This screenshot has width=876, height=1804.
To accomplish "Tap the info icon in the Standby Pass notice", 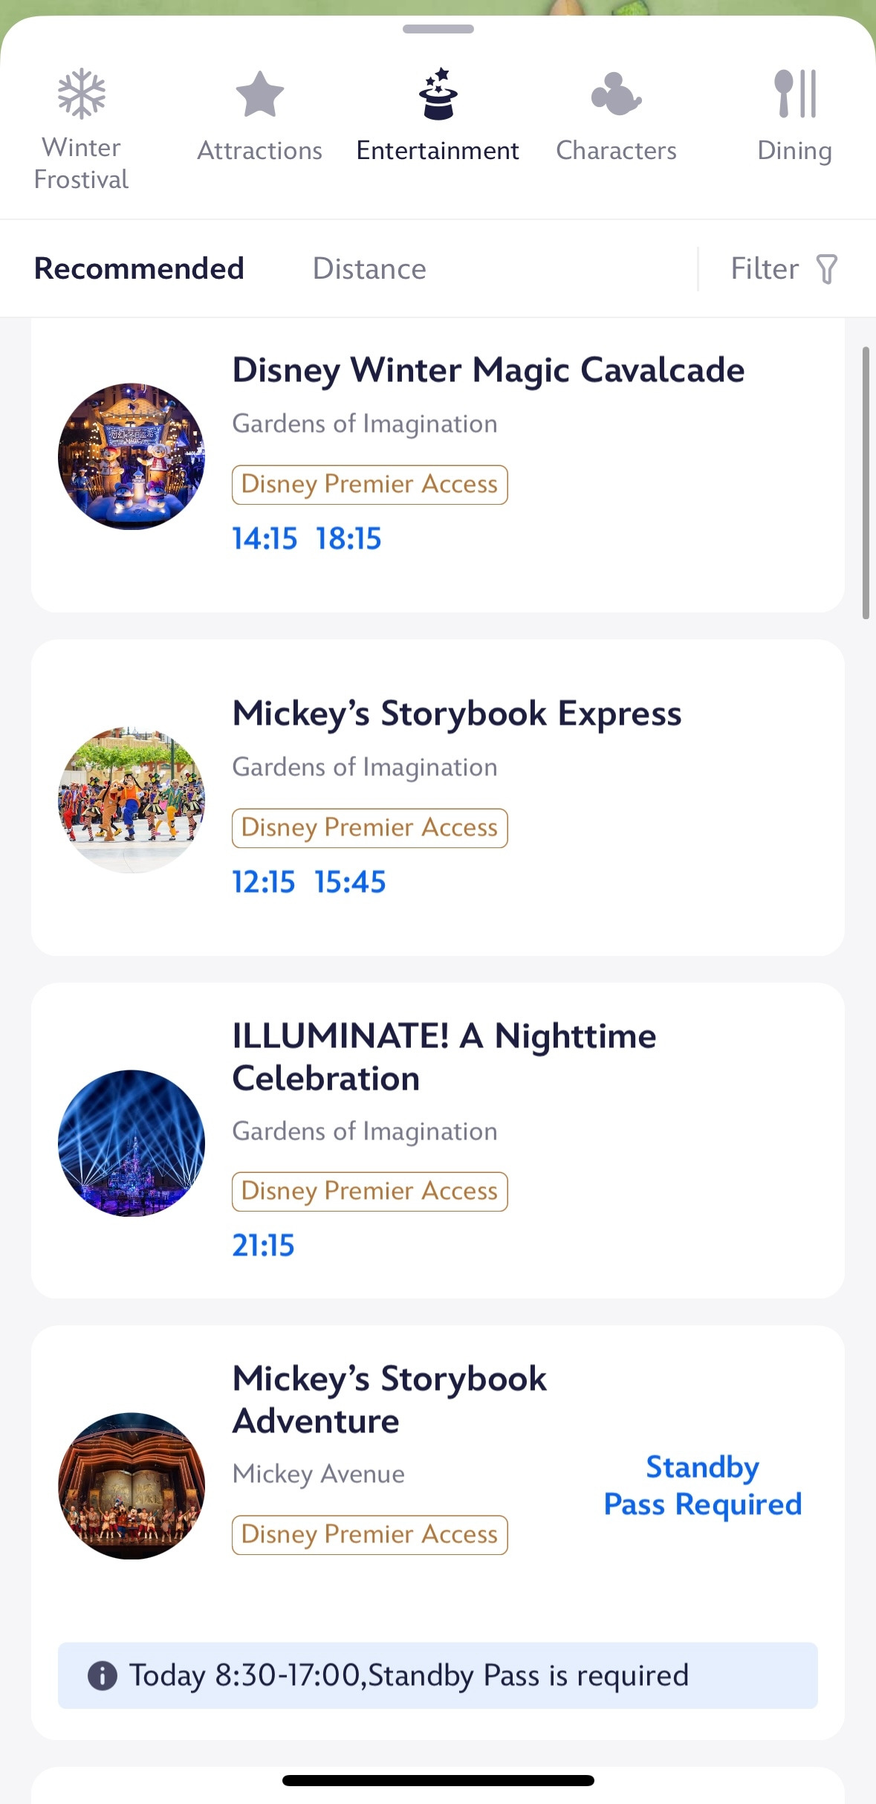I will point(103,1676).
